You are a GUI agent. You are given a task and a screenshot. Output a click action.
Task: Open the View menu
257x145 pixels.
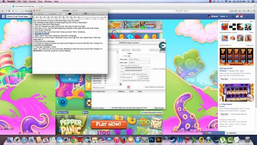click(40, 2)
